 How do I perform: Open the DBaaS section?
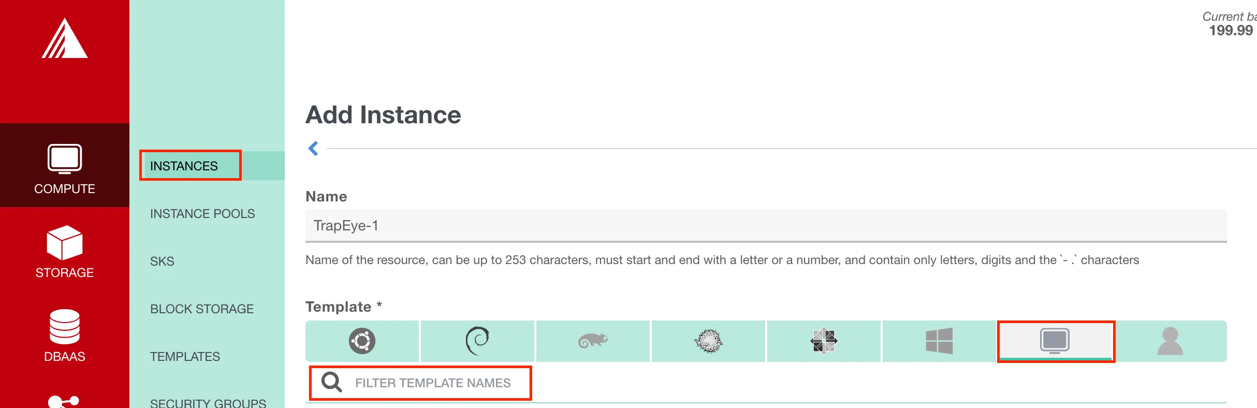[x=65, y=336]
